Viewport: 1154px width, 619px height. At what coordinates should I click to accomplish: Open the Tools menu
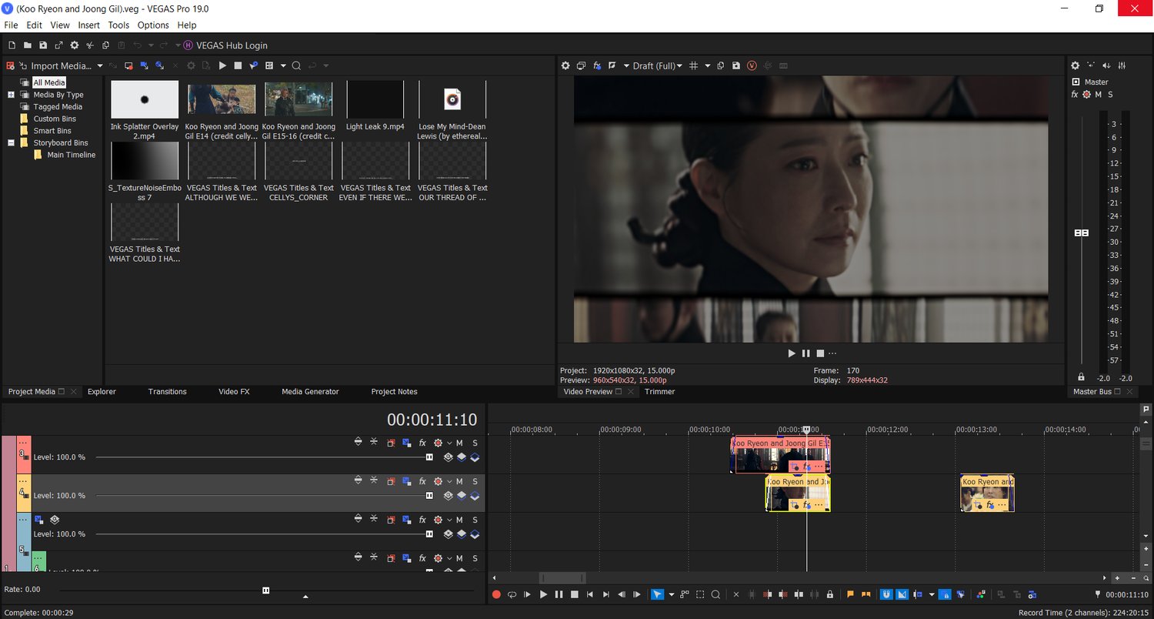pyautogui.click(x=118, y=25)
